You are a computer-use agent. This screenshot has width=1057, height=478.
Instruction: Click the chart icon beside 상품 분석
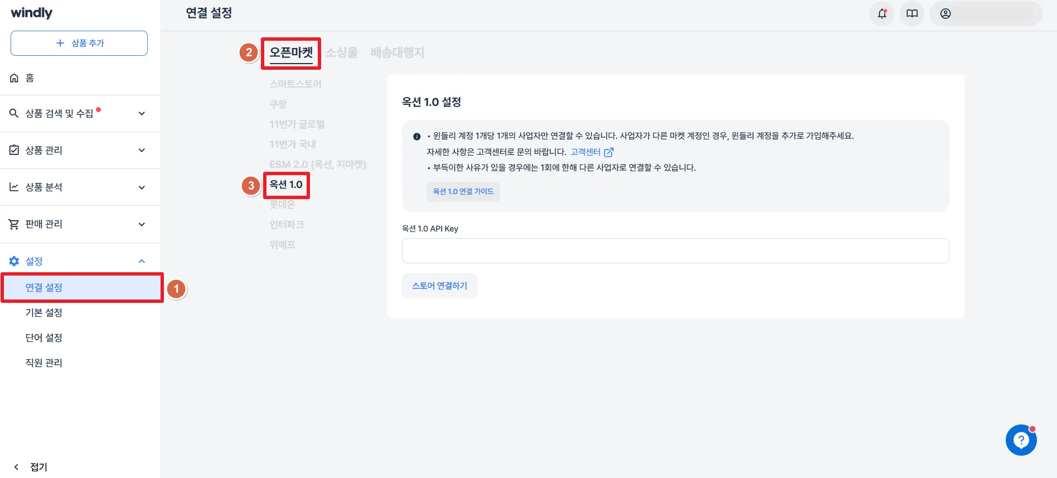(14, 187)
